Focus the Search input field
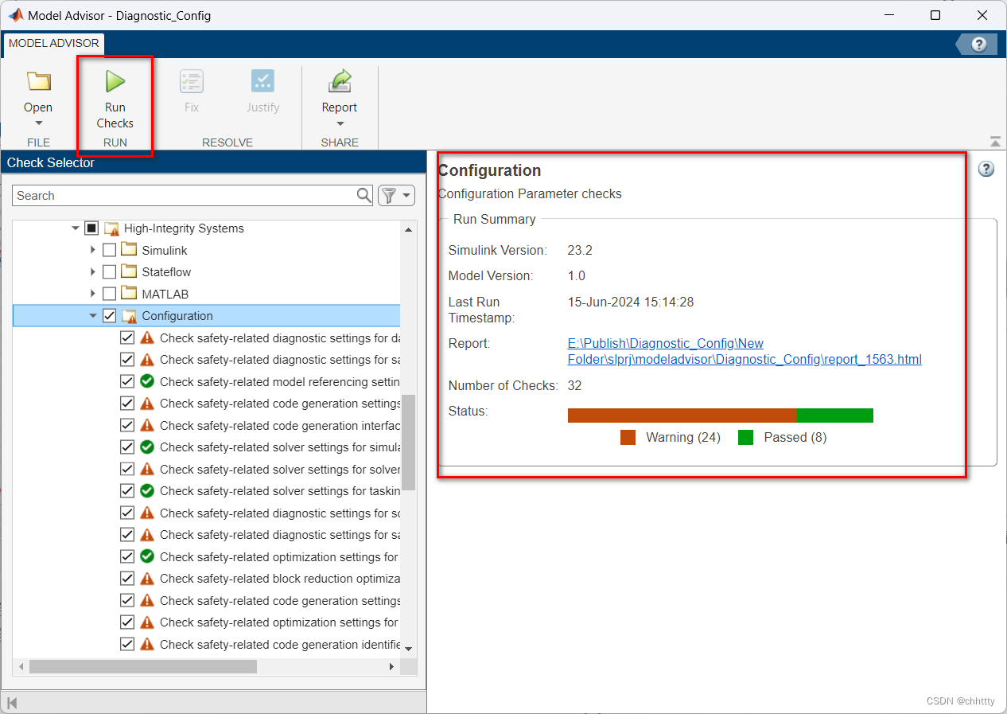 pyautogui.click(x=185, y=195)
